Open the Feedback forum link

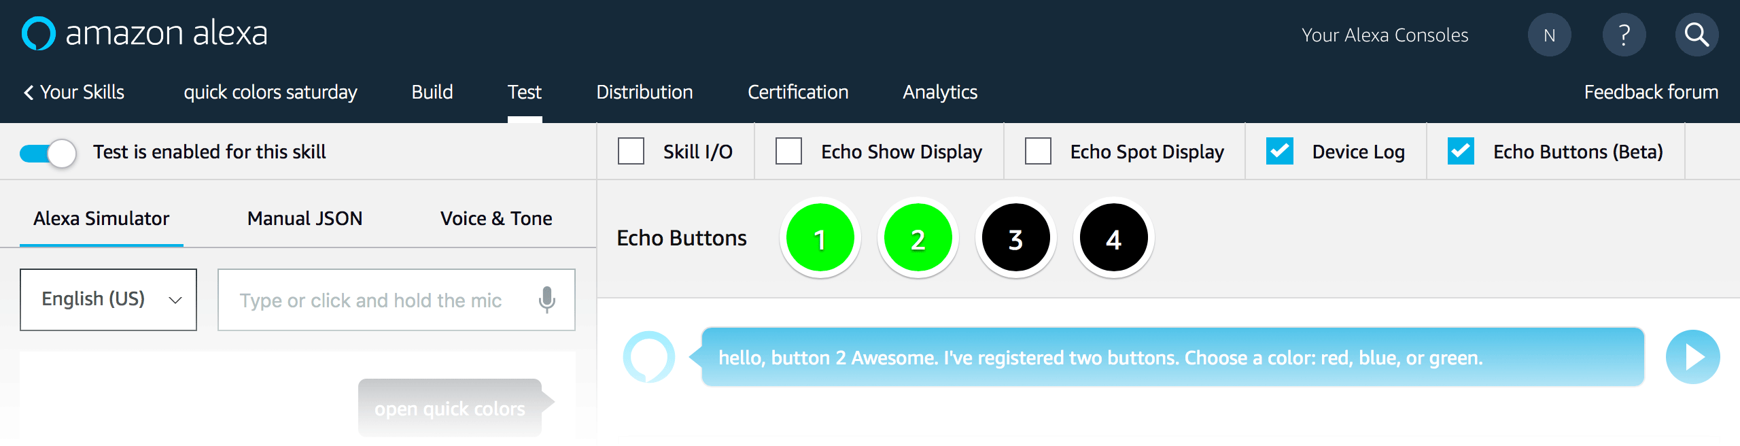(1651, 92)
